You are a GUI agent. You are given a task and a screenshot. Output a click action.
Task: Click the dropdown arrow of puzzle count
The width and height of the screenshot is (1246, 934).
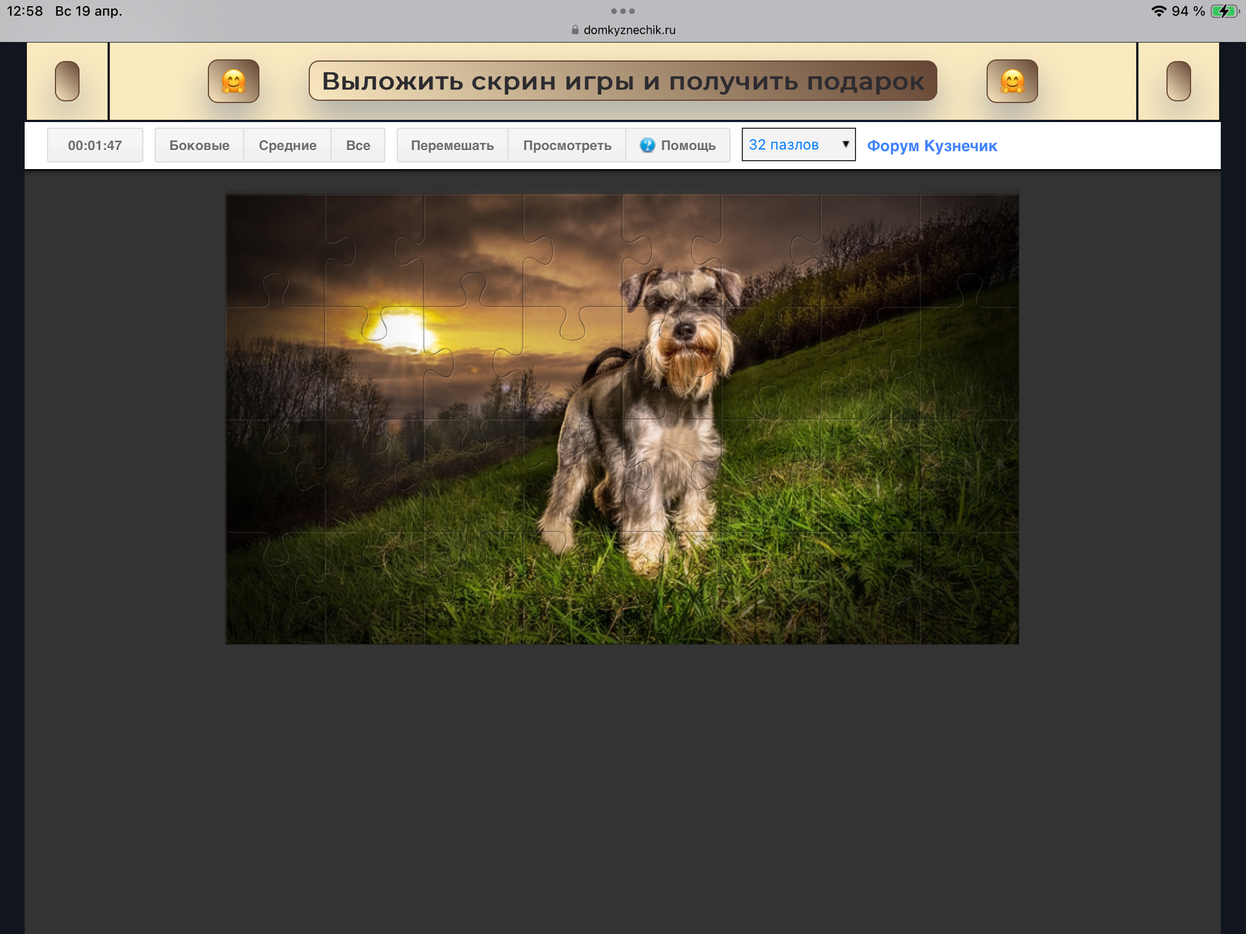(845, 144)
